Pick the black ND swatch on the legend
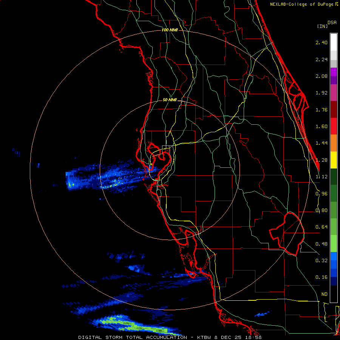This screenshot has width=340, height=340. [x=334, y=294]
